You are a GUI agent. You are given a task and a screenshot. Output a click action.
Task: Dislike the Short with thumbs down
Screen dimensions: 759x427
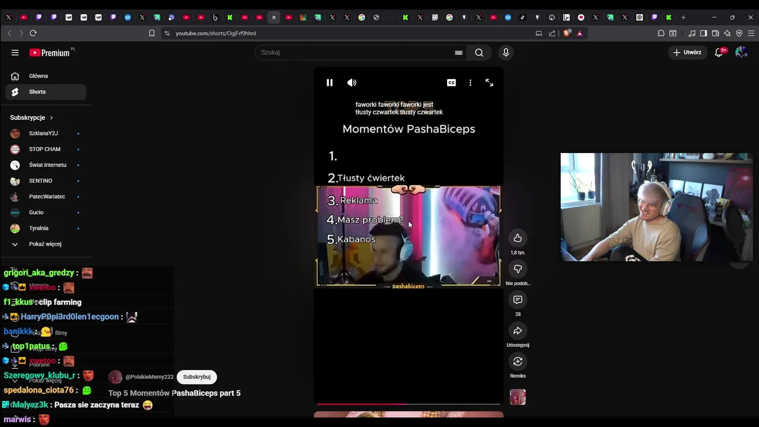518,269
